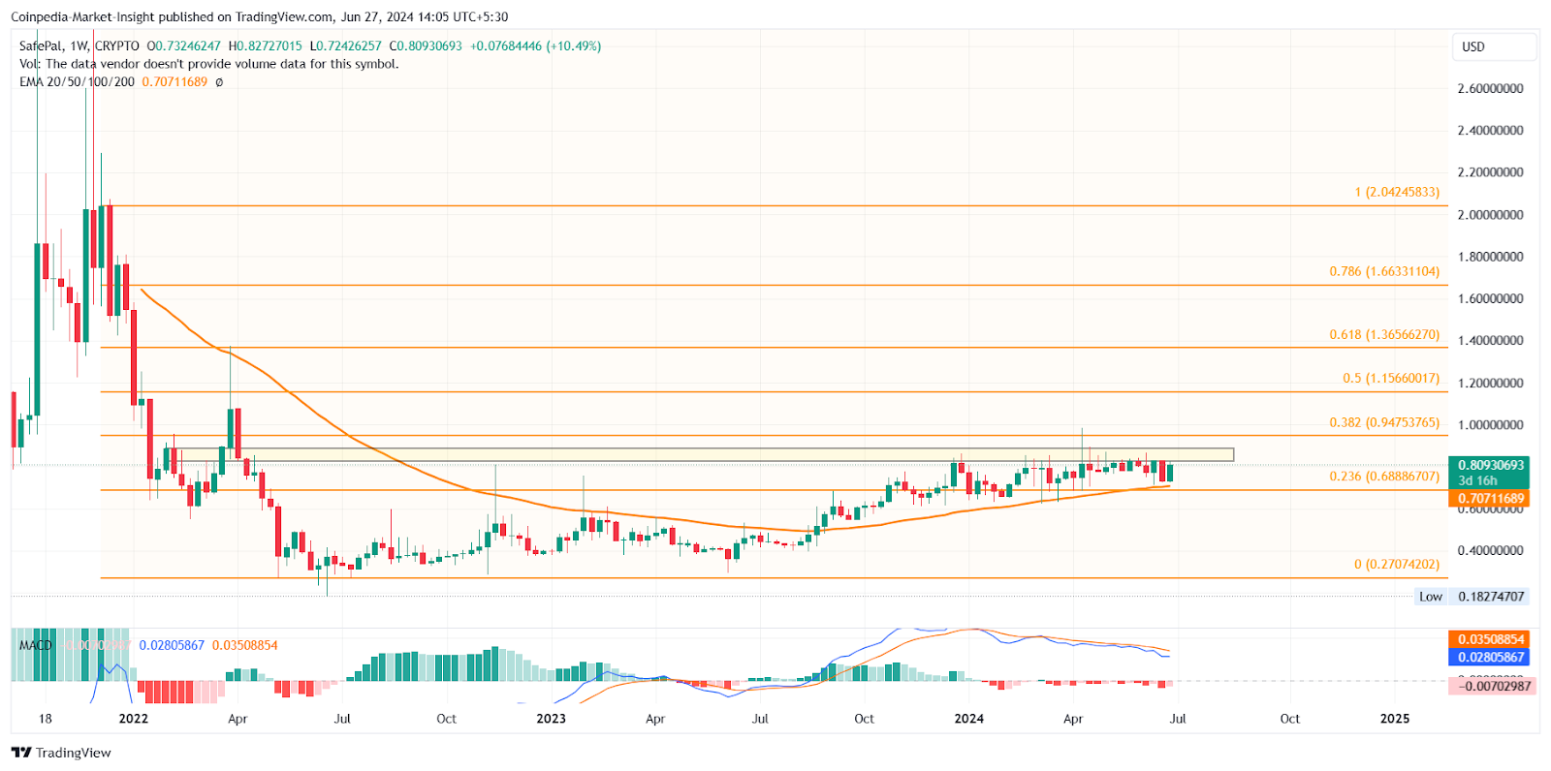Click the EMA 20/50/100/200 indicator label

pos(77,81)
